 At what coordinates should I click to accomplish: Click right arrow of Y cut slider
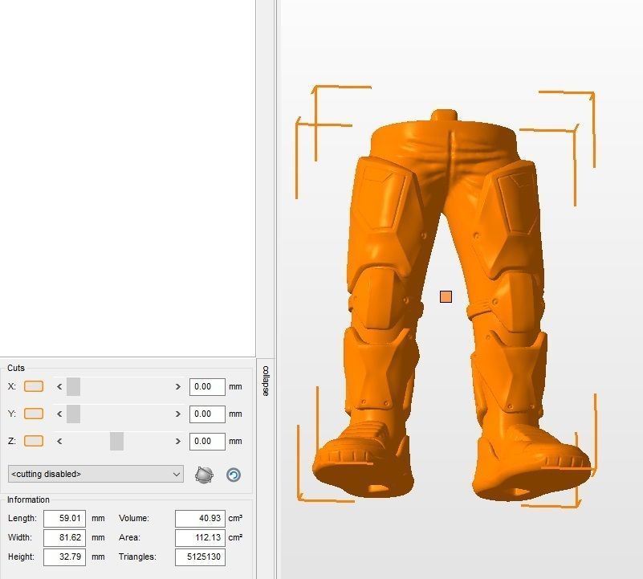pos(177,414)
